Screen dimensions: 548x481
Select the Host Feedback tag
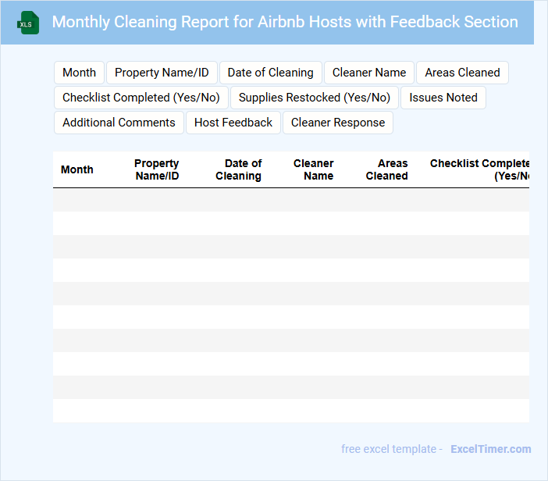[x=233, y=123]
